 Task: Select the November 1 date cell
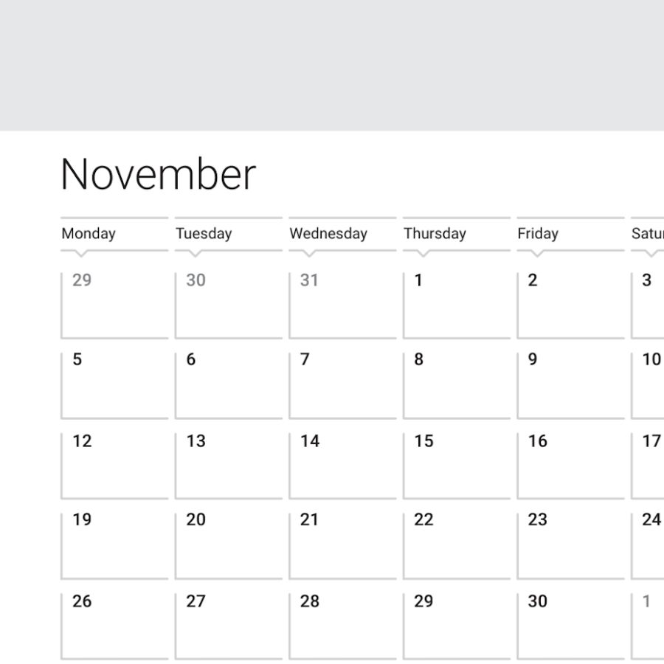456,305
